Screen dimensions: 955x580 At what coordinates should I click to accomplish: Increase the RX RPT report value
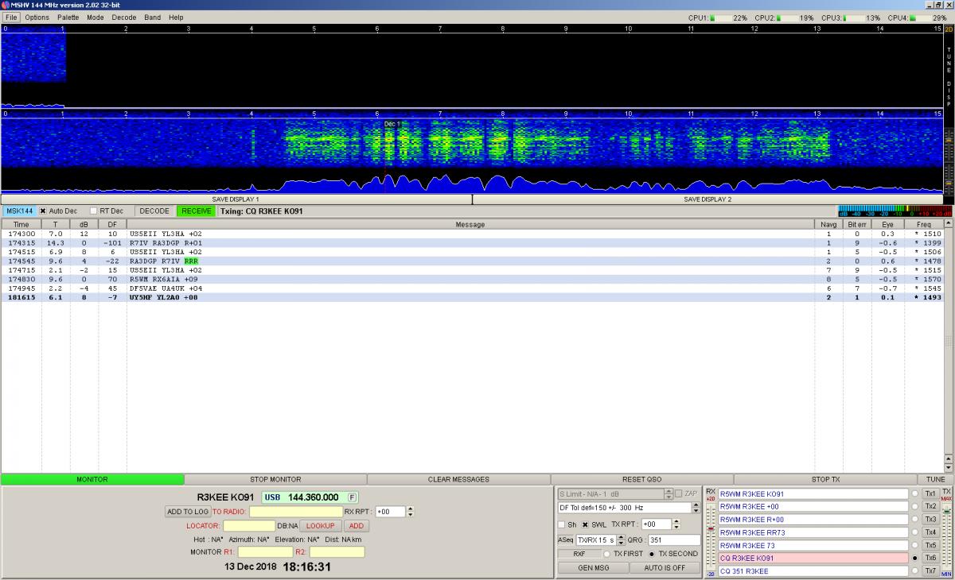point(410,508)
